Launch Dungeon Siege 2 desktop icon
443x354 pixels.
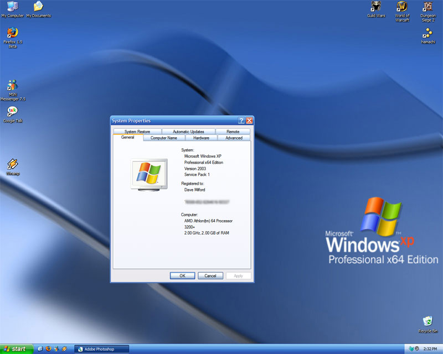tap(427, 7)
